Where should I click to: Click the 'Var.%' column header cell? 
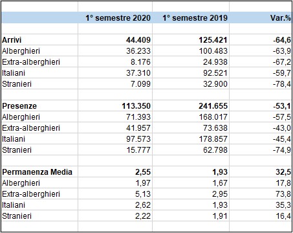coord(260,17)
